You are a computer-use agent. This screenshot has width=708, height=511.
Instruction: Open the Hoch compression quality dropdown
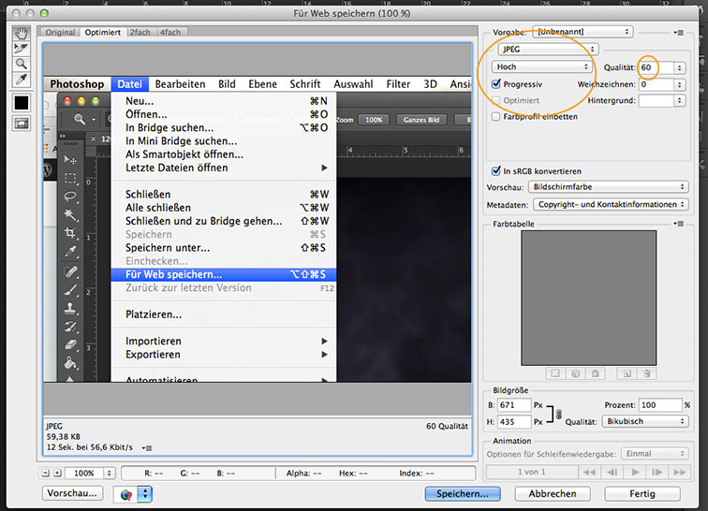tap(541, 66)
